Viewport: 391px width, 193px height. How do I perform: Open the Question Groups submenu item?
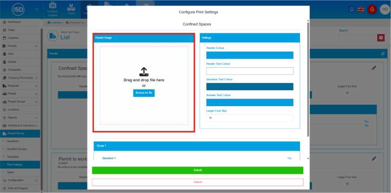click(17, 149)
